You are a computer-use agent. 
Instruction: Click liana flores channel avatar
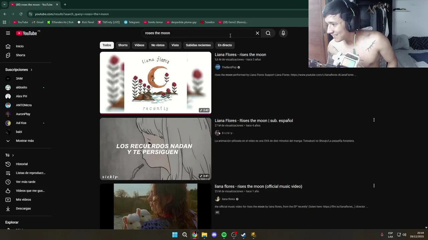point(217,199)
